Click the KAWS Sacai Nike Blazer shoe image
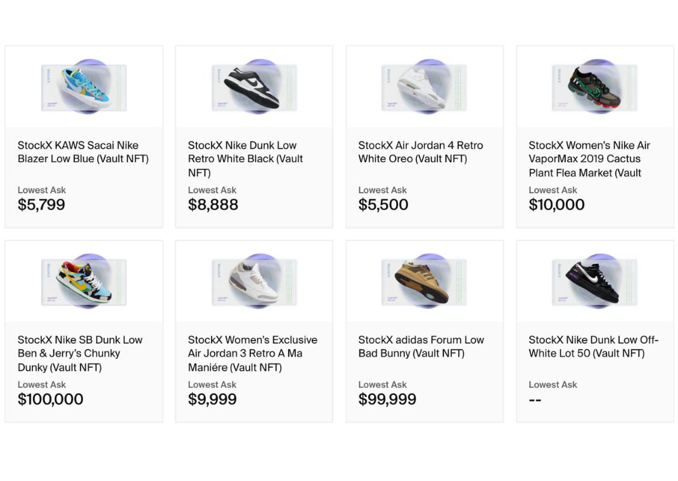The image size is (678, 481). pyautogui.click(x=84, y=87)
